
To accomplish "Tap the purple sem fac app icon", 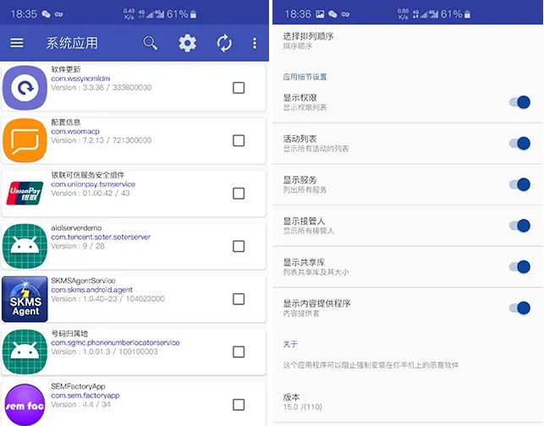I will tap(25, 405).
